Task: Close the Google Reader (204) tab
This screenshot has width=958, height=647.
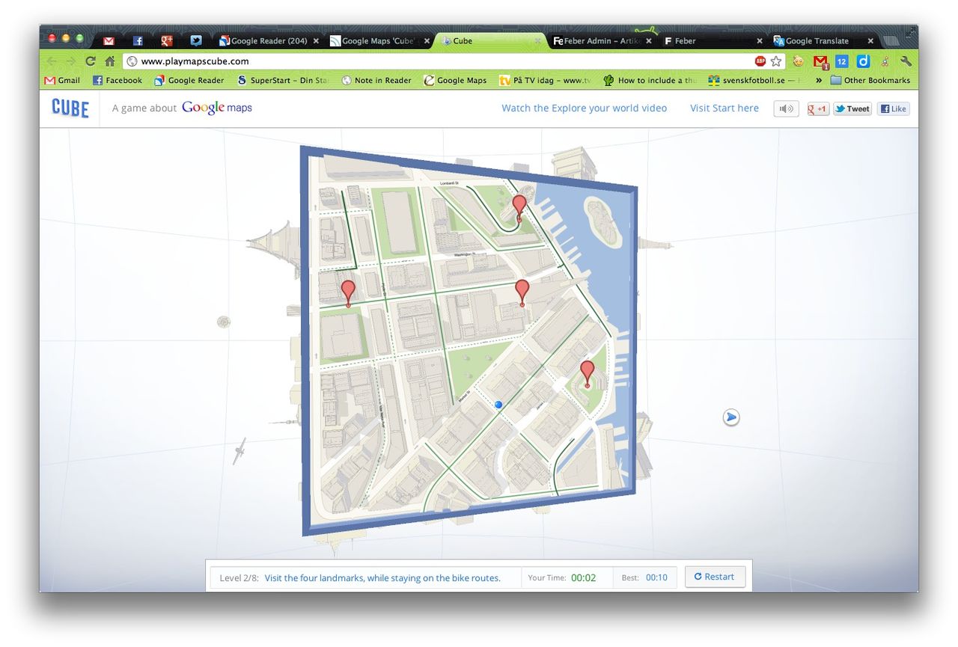Action: coord(315,41)
